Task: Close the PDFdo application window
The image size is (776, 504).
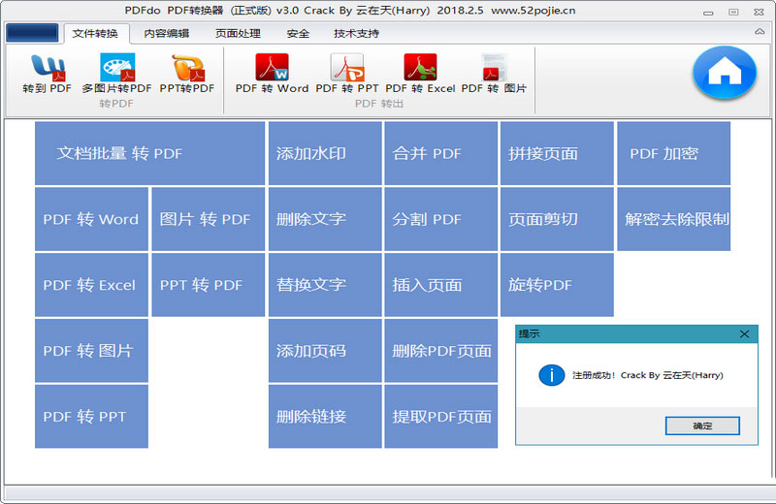Action: click(759, 13)
